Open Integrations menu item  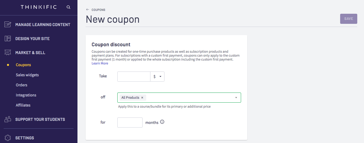pos(26,95)
